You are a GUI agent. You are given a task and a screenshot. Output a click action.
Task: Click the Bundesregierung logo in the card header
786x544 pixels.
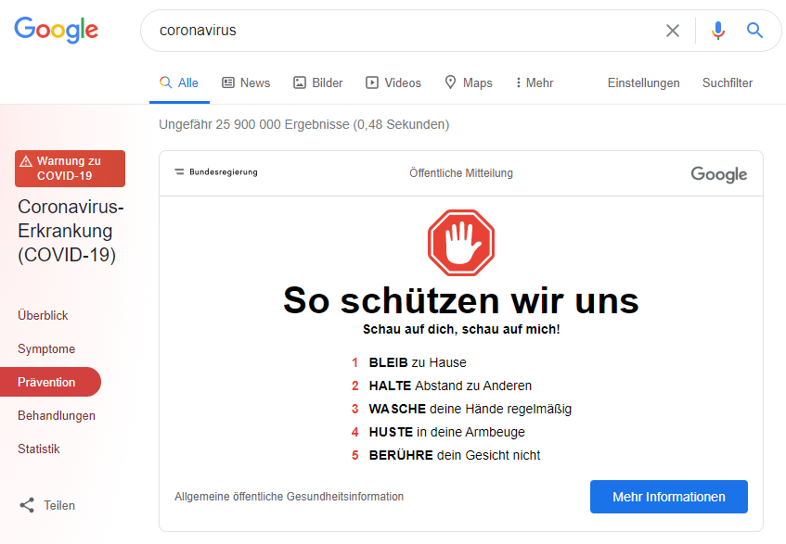(216, 172)
